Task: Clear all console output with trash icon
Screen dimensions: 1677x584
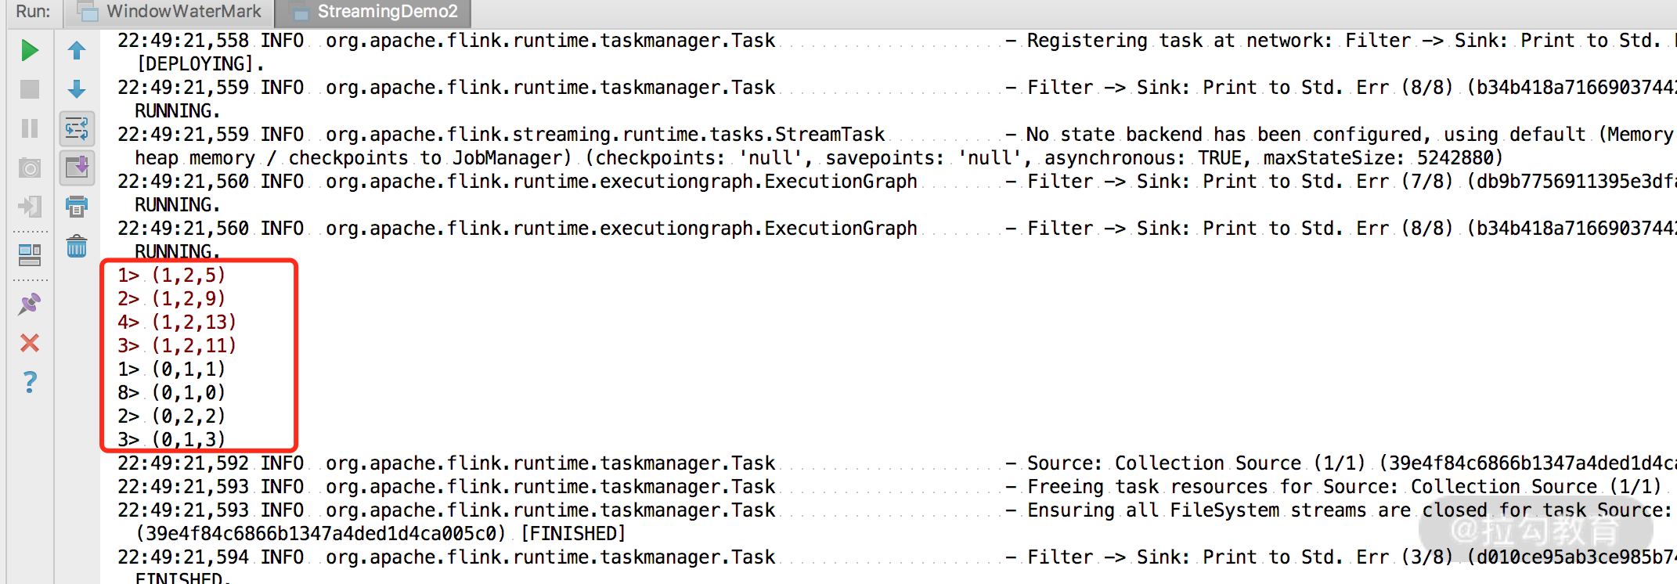Action: coord(77,247)
